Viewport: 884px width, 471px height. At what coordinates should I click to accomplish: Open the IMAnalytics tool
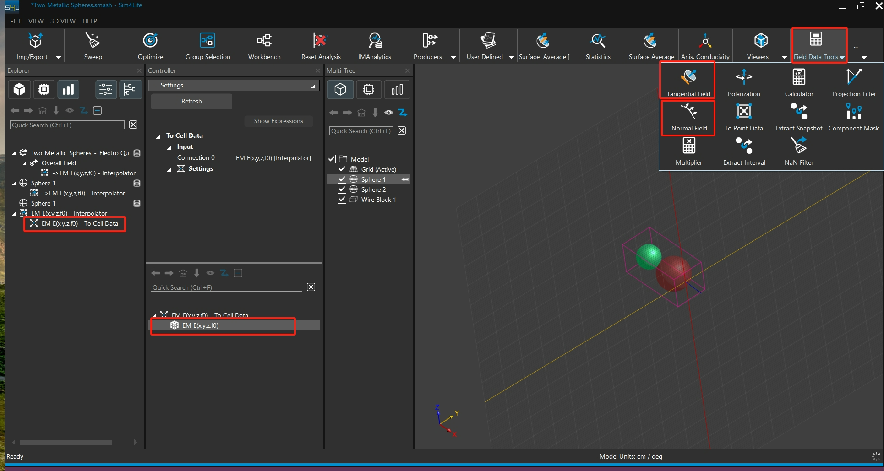click(x=374, y=41)
